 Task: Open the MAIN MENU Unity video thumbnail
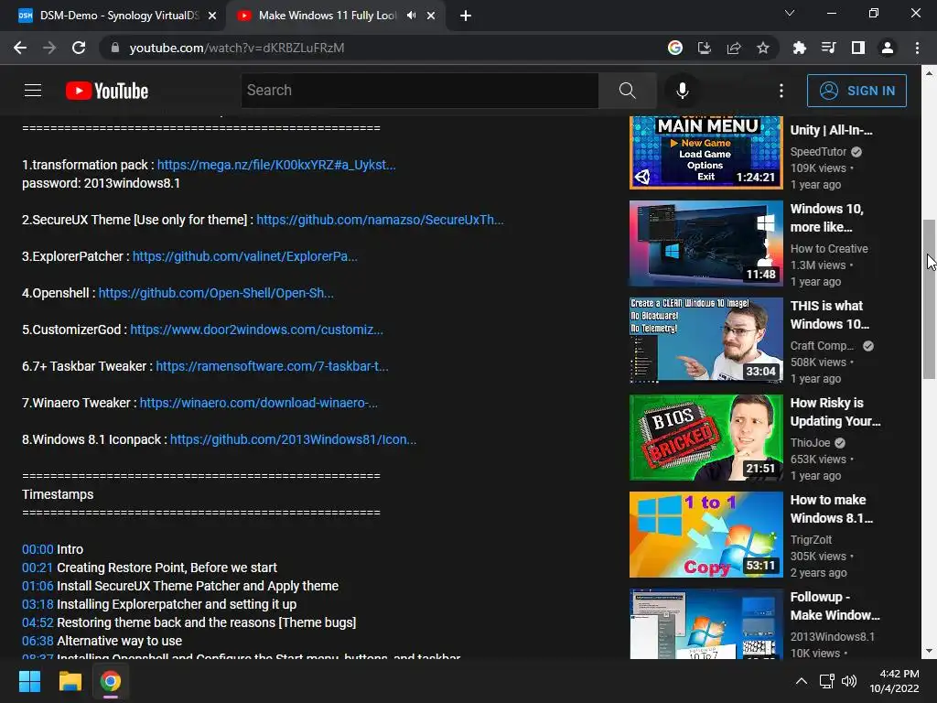click(705, 153)
